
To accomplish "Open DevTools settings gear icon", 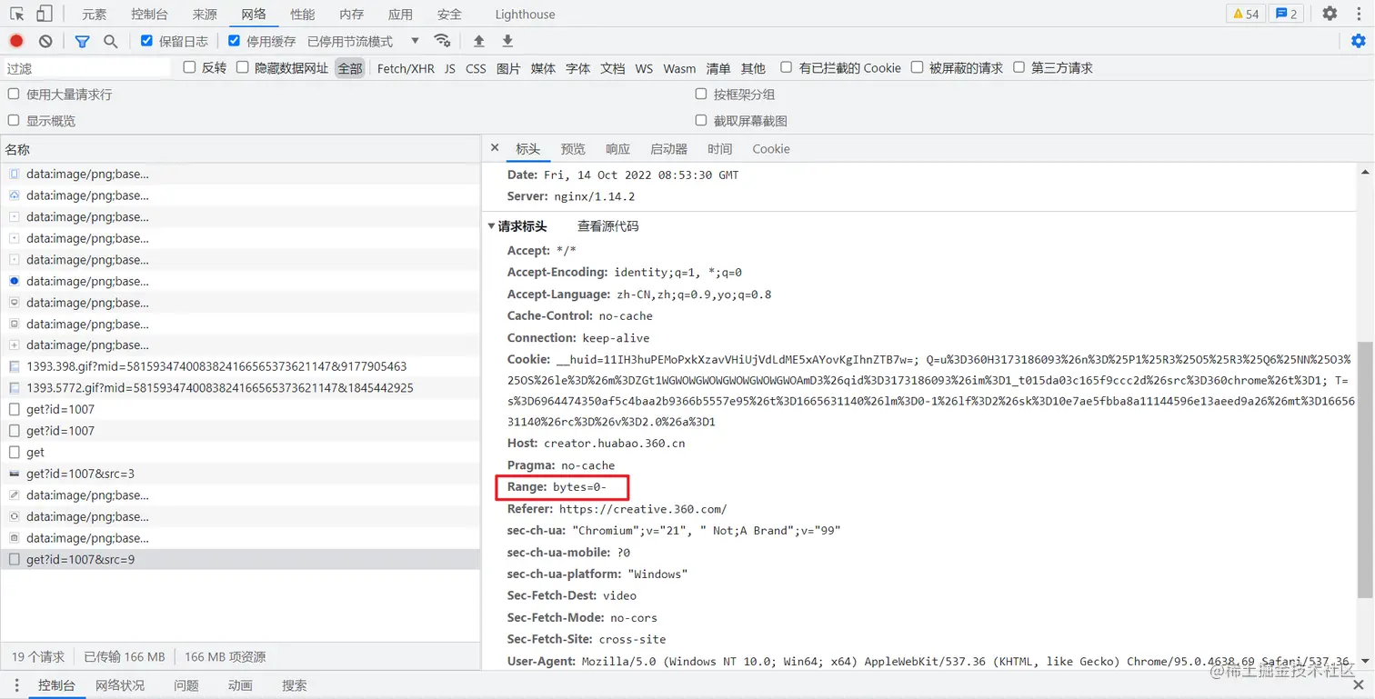I will [1330, 14].
